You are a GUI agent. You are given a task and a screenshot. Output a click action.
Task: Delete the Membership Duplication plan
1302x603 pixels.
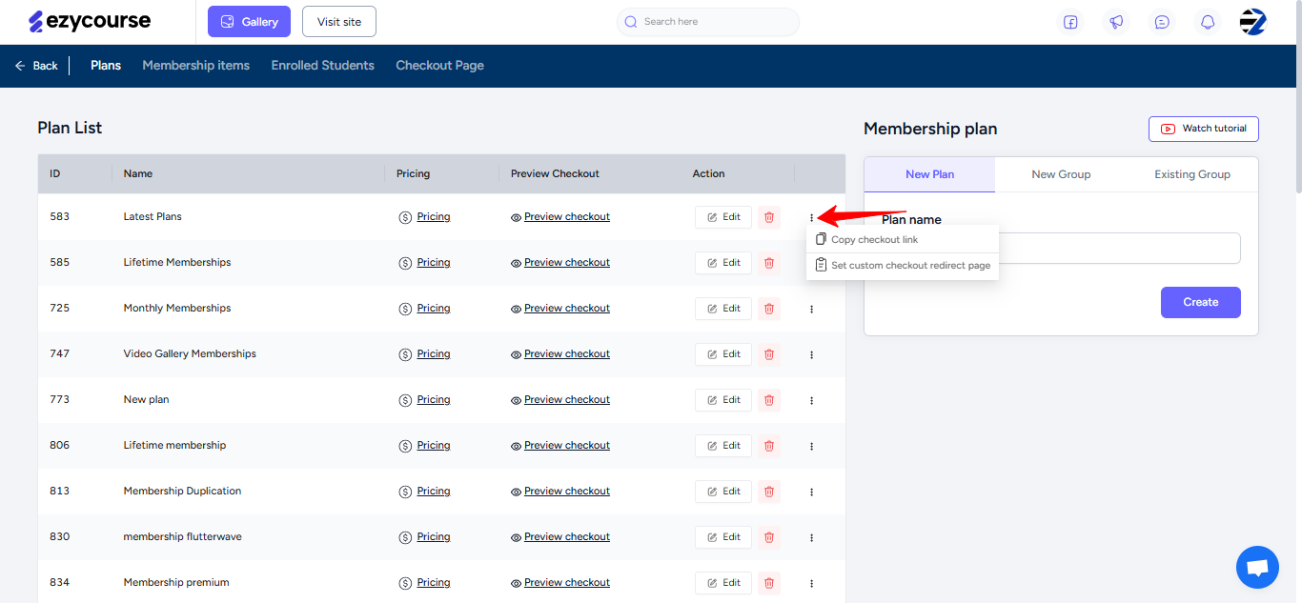(769, 492)
